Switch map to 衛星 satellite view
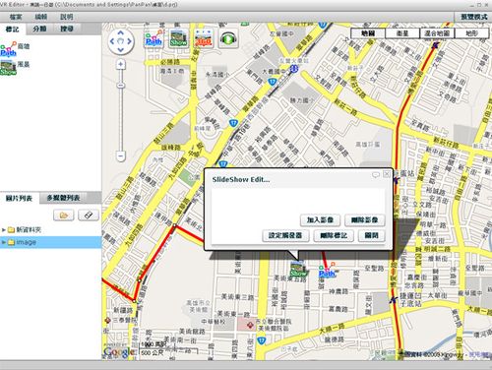This screenshot has width=492, height=370. [402, 33]
